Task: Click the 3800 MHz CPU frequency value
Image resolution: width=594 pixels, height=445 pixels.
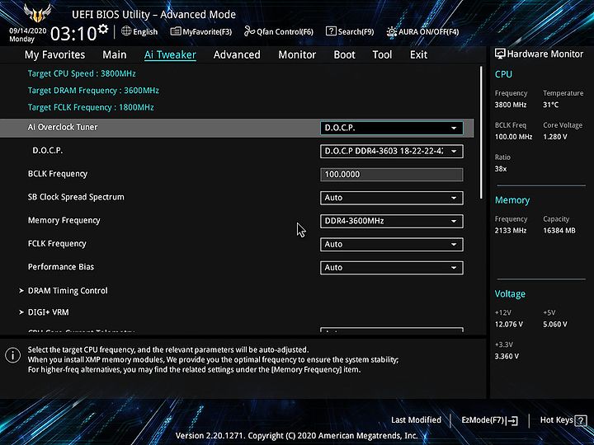Action: coord(511,105)
